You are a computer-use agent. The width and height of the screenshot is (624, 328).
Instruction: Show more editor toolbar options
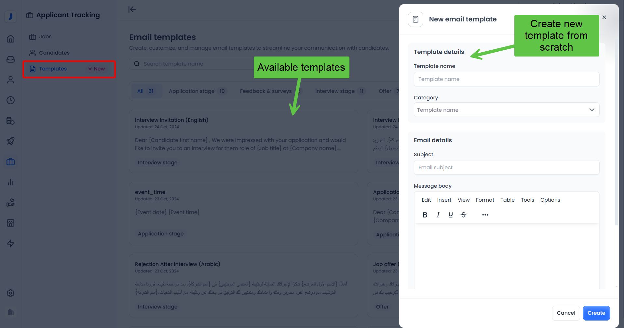coord(485,215)
